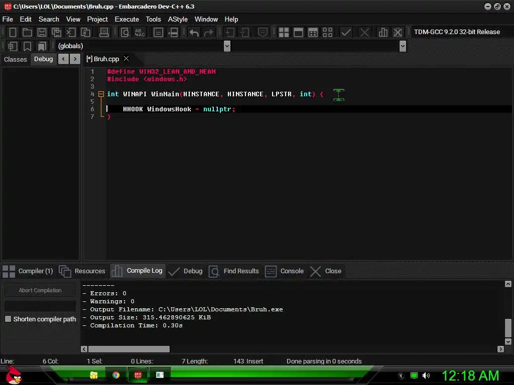Click the Goto Bookmarks icon
The width and height of the screenshot is (514, 385).
tap(42, 46)
